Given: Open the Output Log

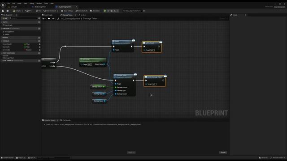Looking at the screenshot, I should (21, 158).
